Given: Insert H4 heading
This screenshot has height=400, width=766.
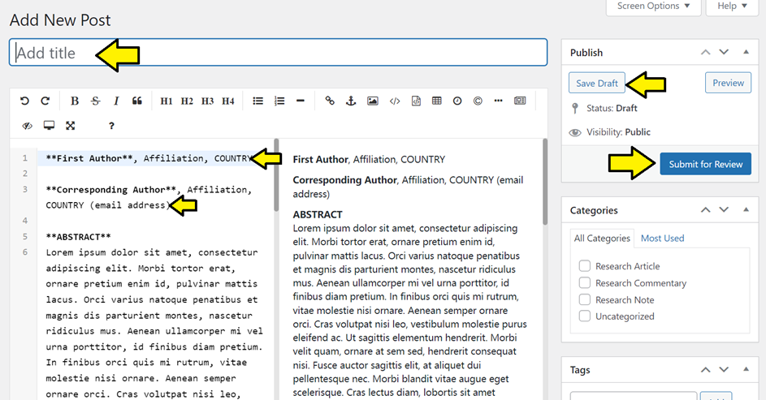Looking at the screenshot, I should tap(227, 101).
